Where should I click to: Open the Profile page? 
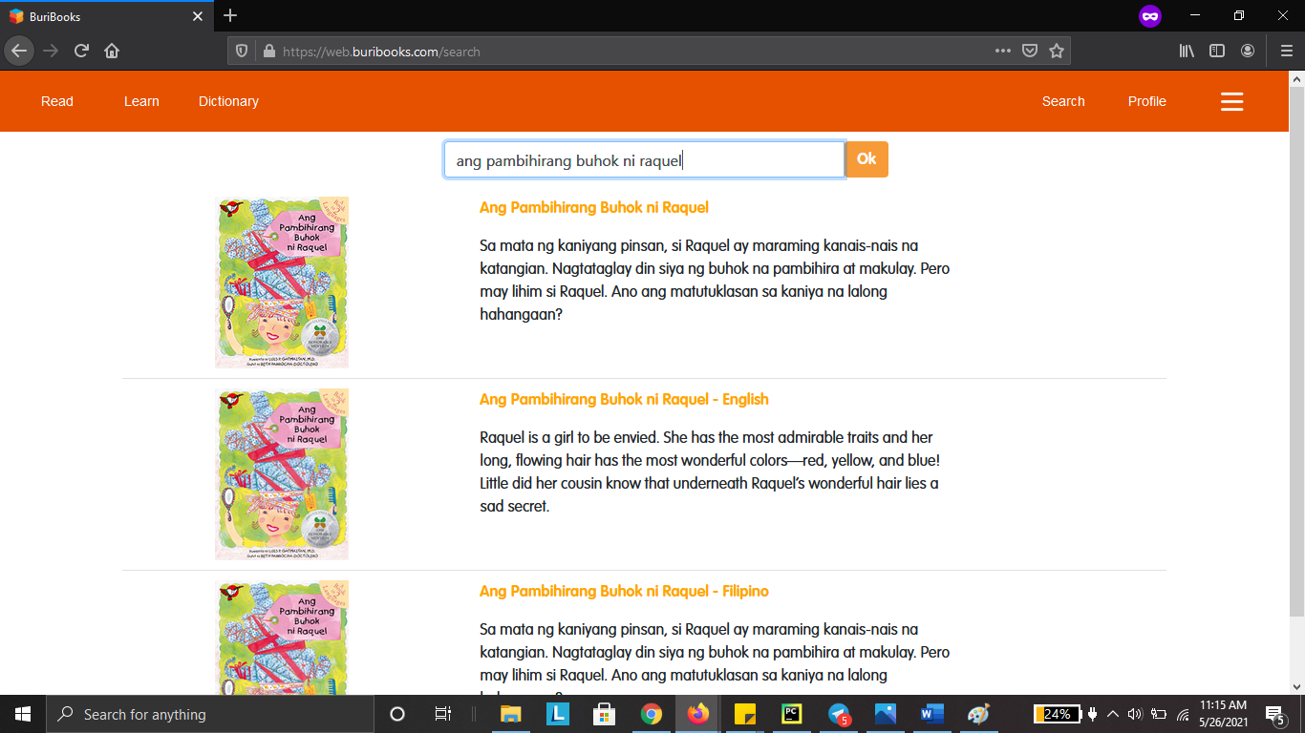click(x=1146, y=101)
